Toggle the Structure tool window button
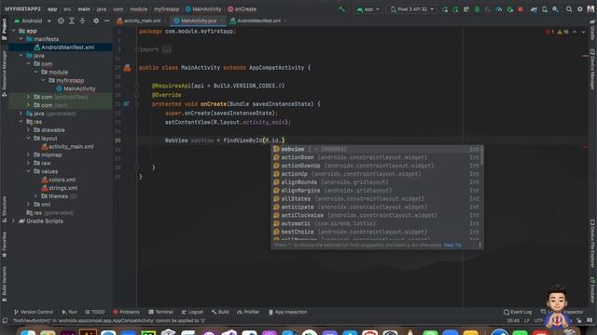Viewport: 597px width, 335px height. click(x=4, y=209)
